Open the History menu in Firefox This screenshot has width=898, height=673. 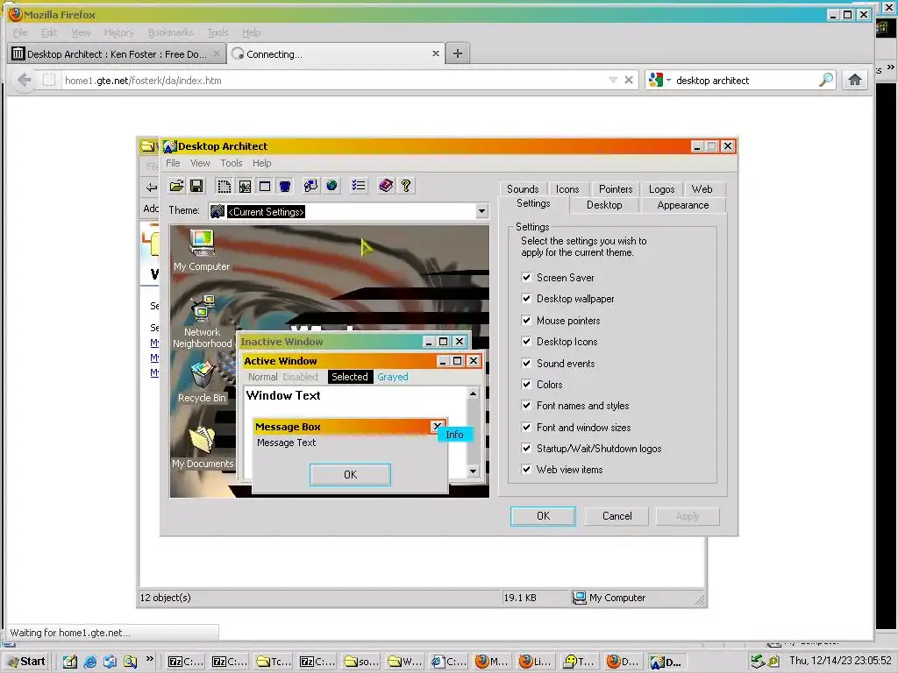pos(119,32)
